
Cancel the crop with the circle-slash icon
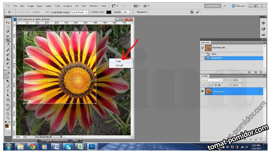(192, 12)
